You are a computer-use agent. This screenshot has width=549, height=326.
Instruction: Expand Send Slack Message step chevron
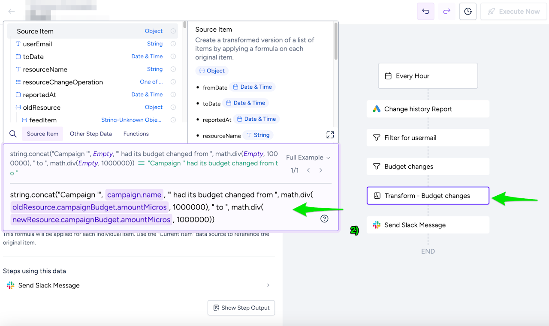point(268,285)
